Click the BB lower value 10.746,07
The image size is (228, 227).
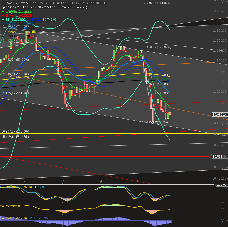click(x=50, y=20)
